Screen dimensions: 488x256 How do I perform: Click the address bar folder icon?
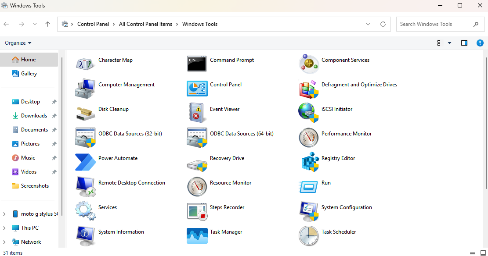(x=65, y=24)
